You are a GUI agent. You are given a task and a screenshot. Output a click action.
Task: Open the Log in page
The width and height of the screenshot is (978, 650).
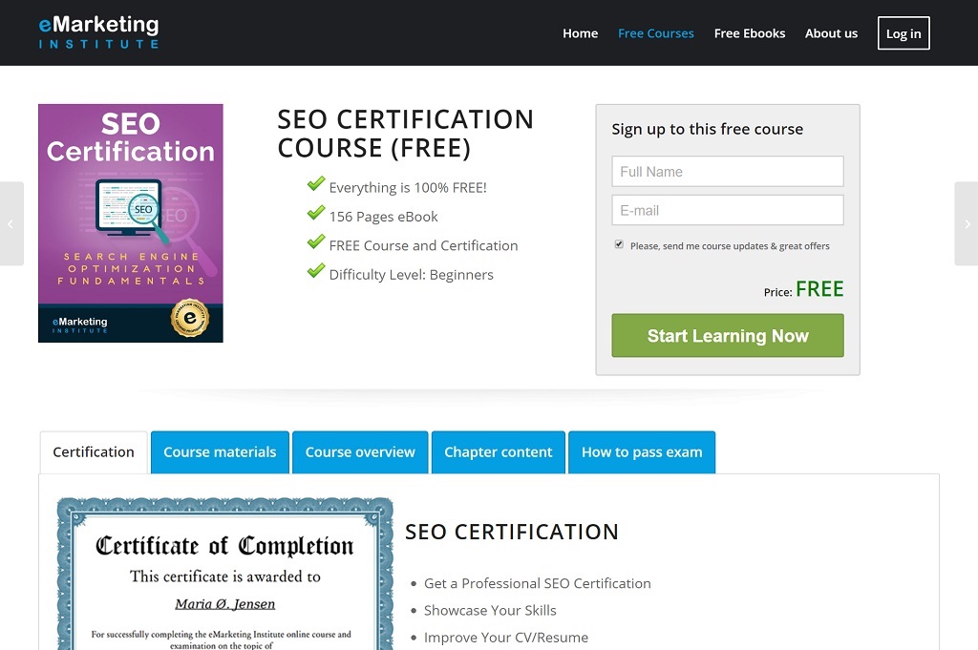click(903, 32)
